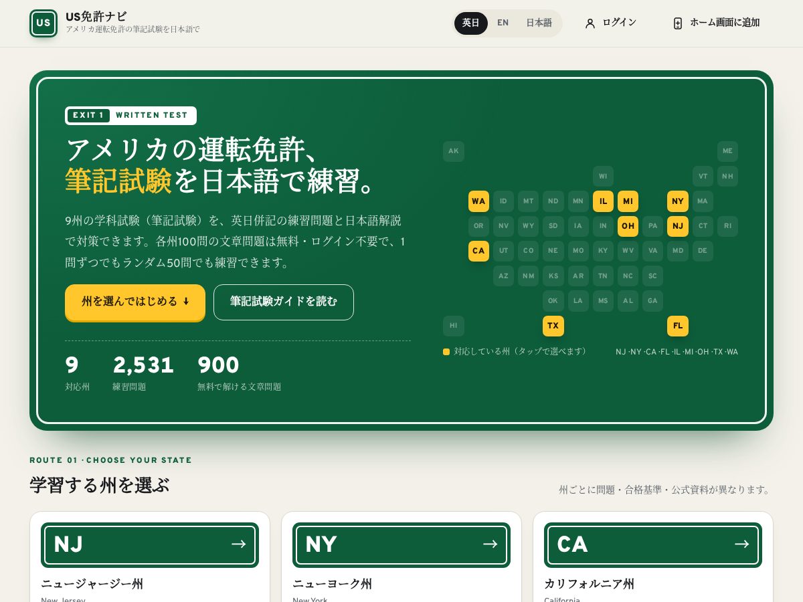Click the arrow on the NJ card
Viewport: 803px width, 602px height.
click(x=239, y=544)
